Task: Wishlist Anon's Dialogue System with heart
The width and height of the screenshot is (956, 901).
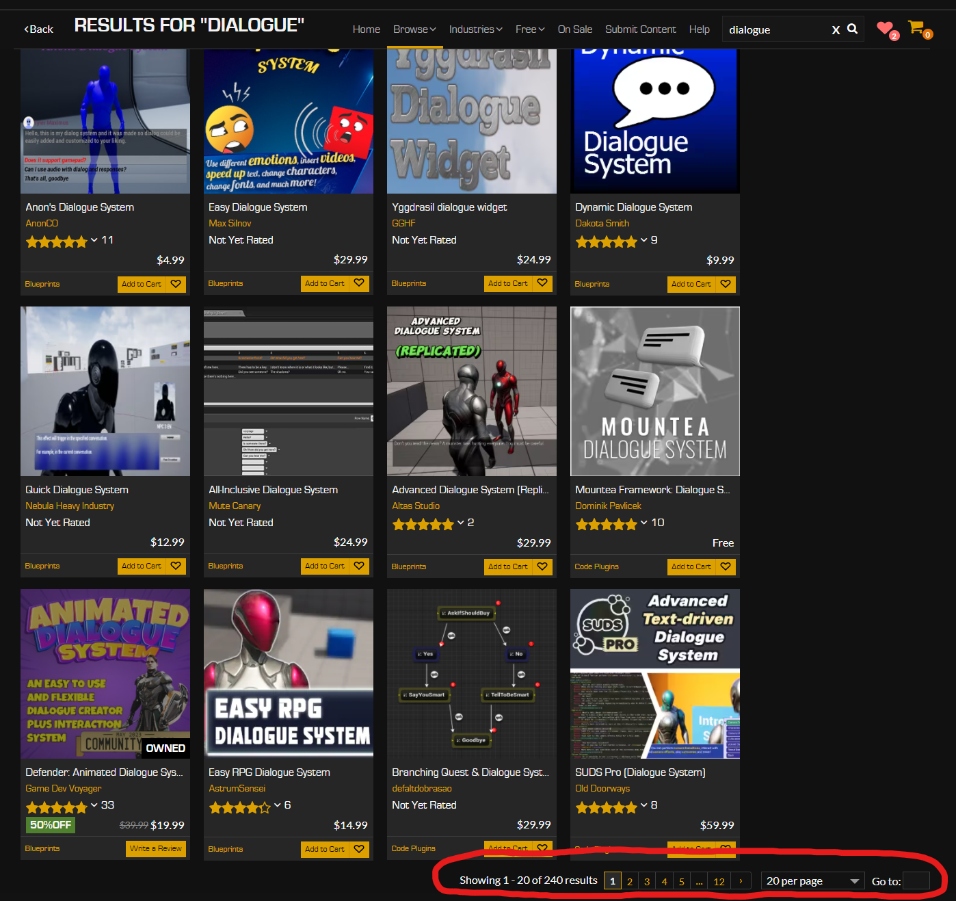Action: [x=176, y=284]
